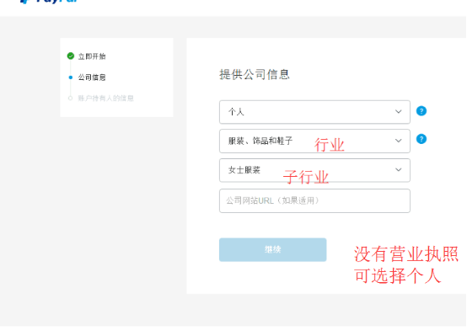The width and height of the screenshot is (467, 336).
Task: Click the 提供公司信息 heading
Action: point(255,74)
